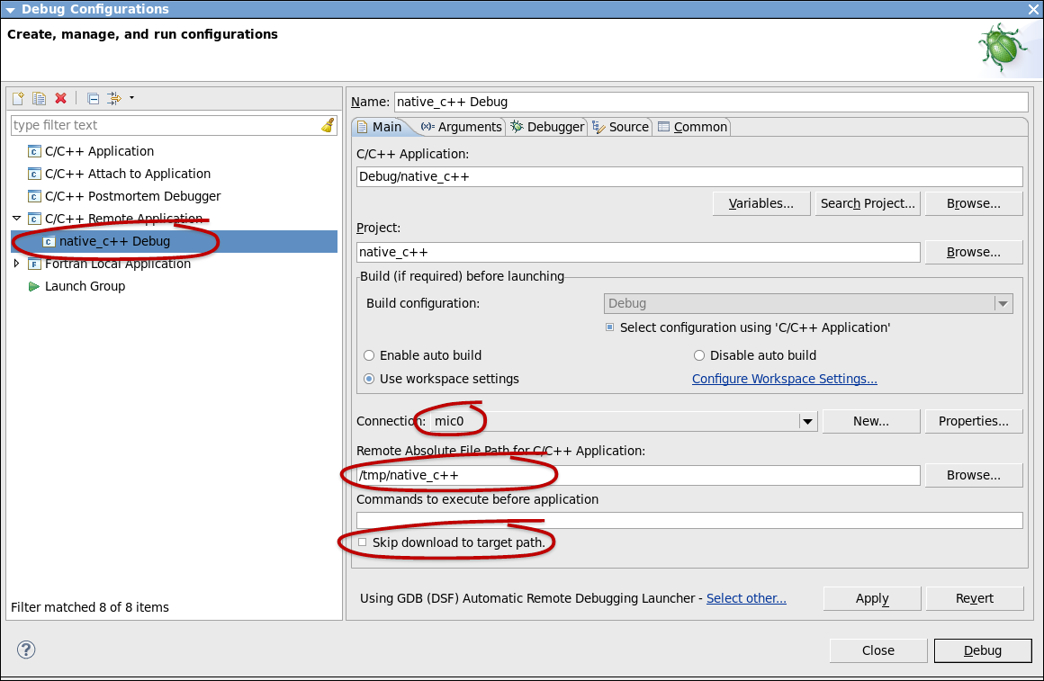The image size is (1044, 681).
Task: Select the Disable auto build radio button
Action: tap(699, 355)
